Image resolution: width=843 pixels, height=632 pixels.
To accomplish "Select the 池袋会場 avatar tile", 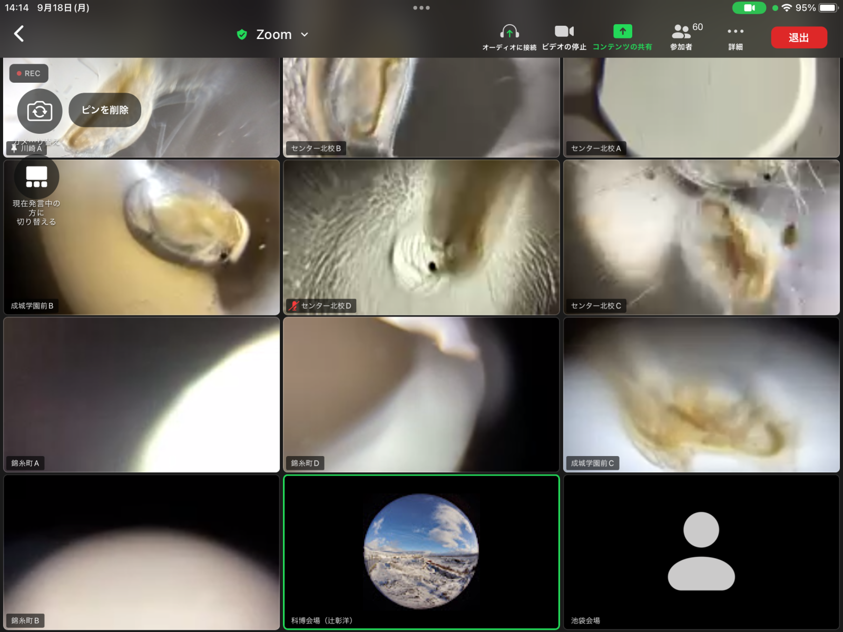I will click(x=701, y=551).
